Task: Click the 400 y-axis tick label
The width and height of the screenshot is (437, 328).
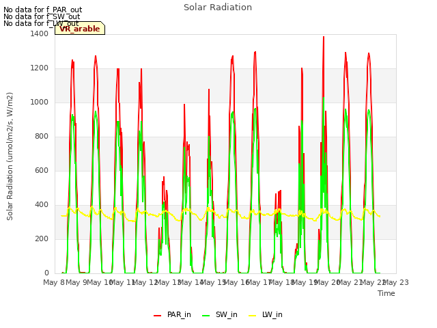Action: (x=42, y=205)
